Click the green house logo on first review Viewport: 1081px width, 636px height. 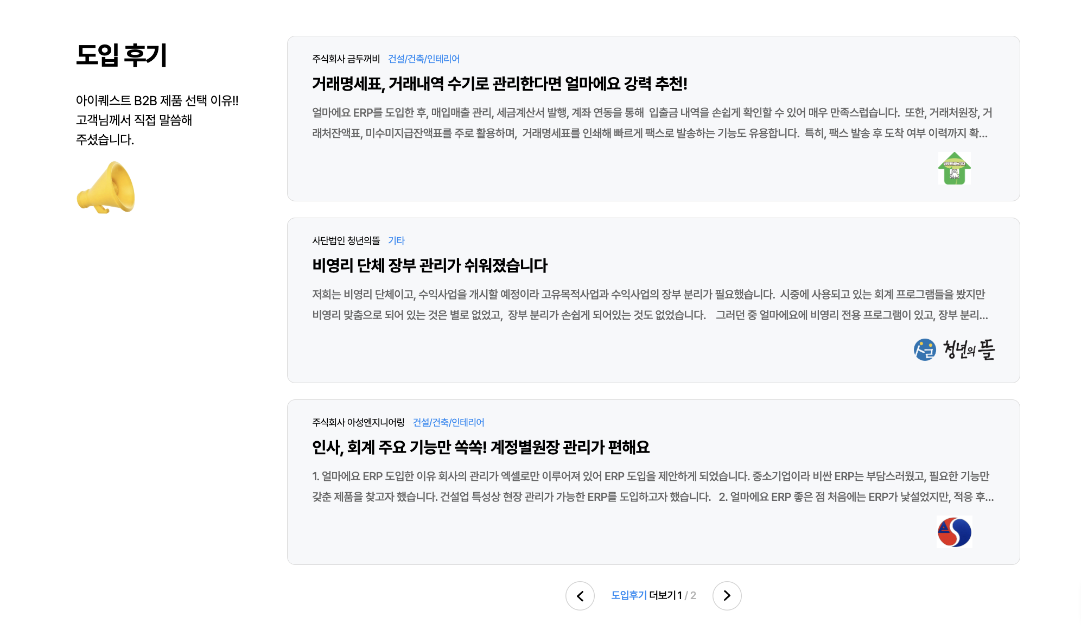(x=954, y=169)
